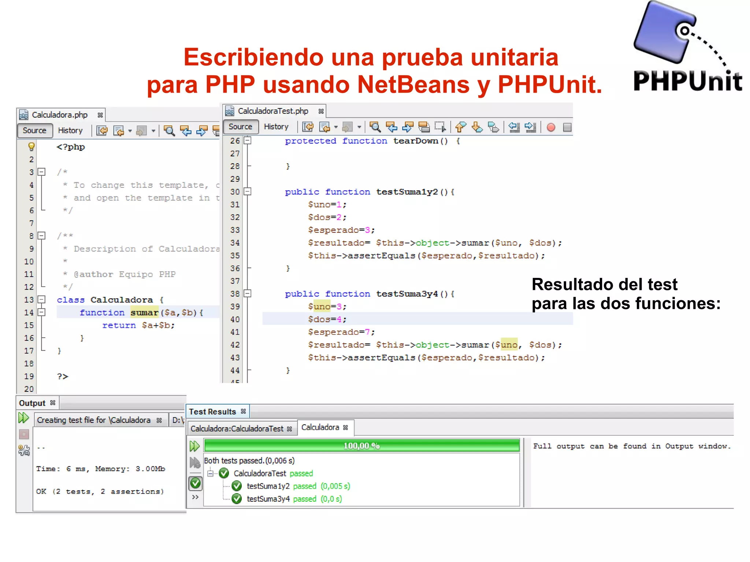Click Source button in CalculadoraTest.php editor
This screenshot has width=750, height=562.
pyautogui.click(x=241, y=127)
